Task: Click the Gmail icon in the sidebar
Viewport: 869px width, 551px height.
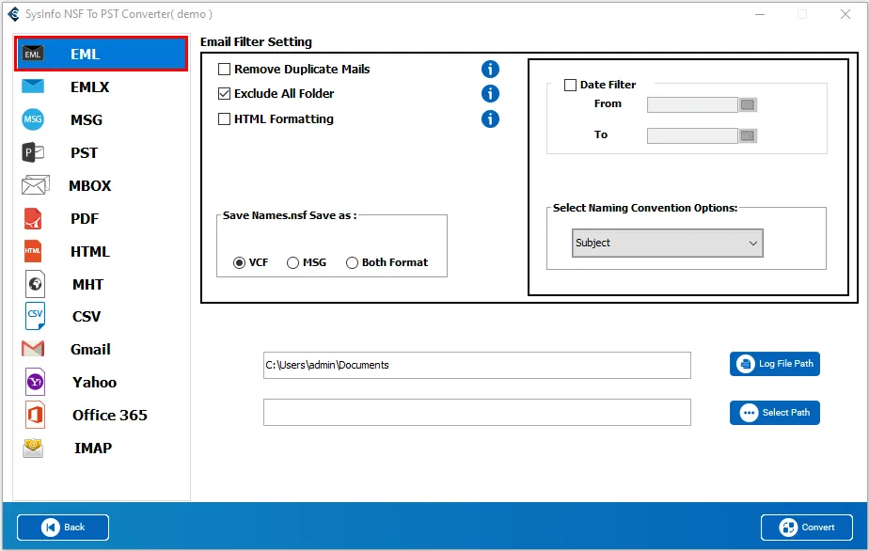Action: tap(33, 349)
